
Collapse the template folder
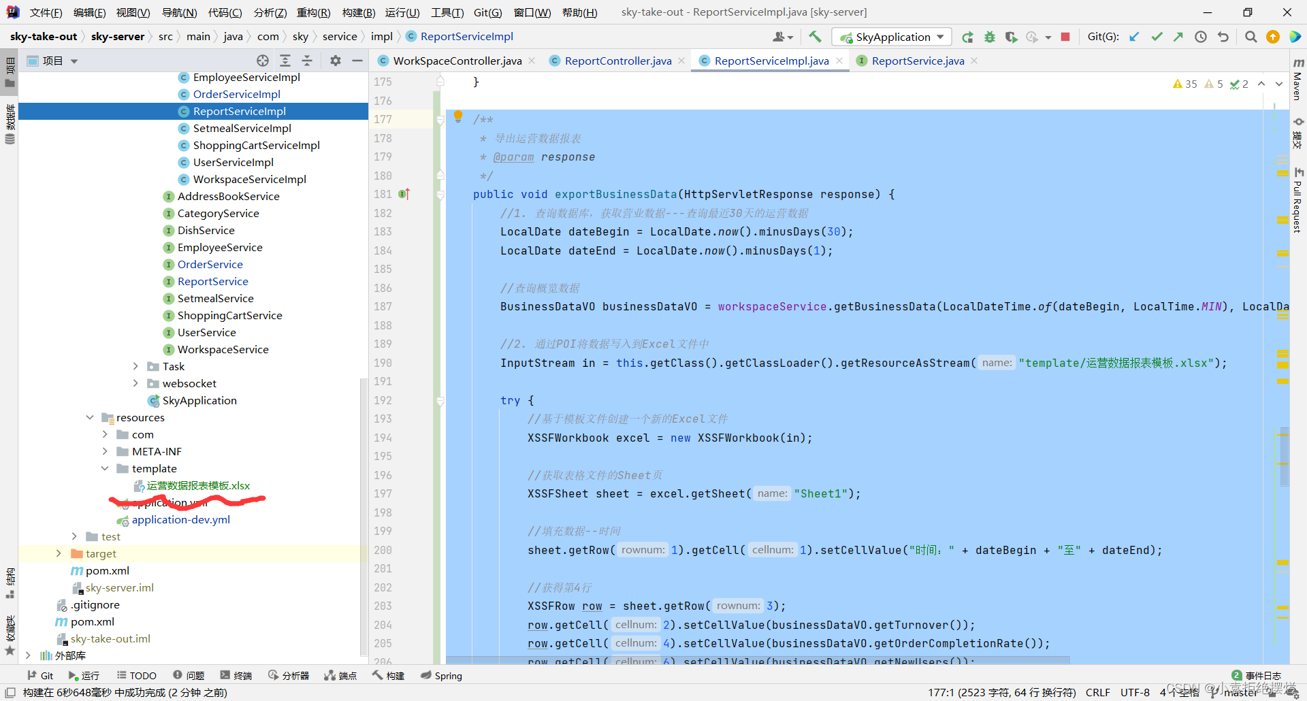(x=105, y=468)
